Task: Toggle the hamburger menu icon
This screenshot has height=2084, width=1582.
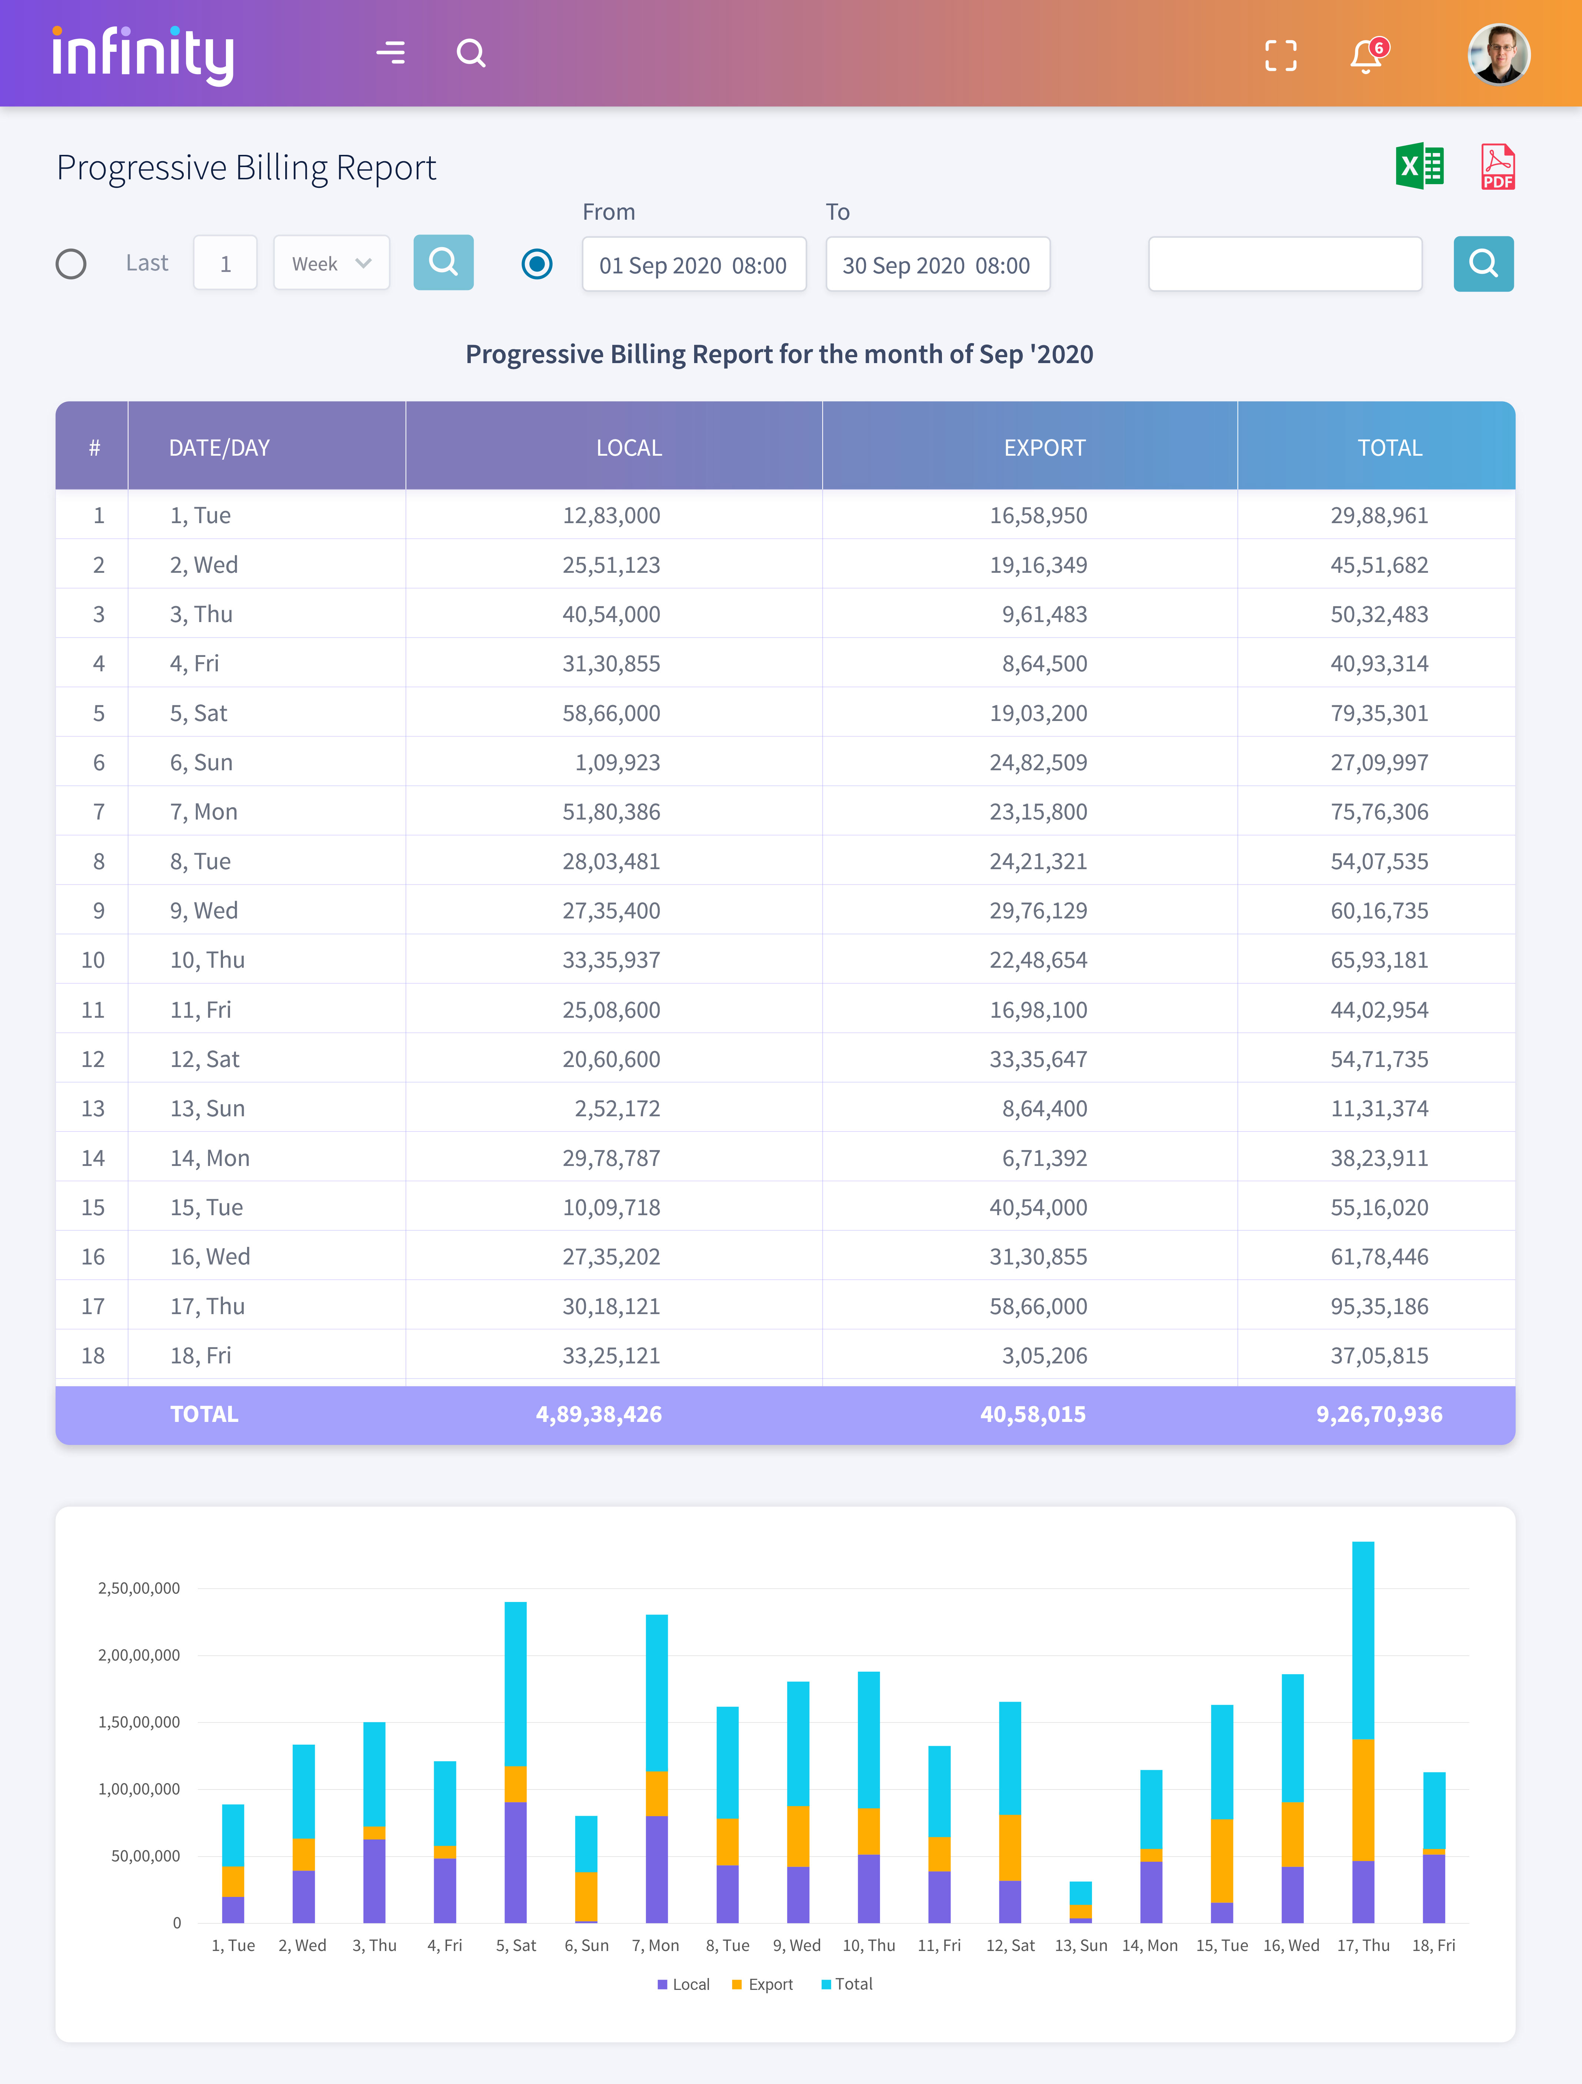Action: [391, 53]
